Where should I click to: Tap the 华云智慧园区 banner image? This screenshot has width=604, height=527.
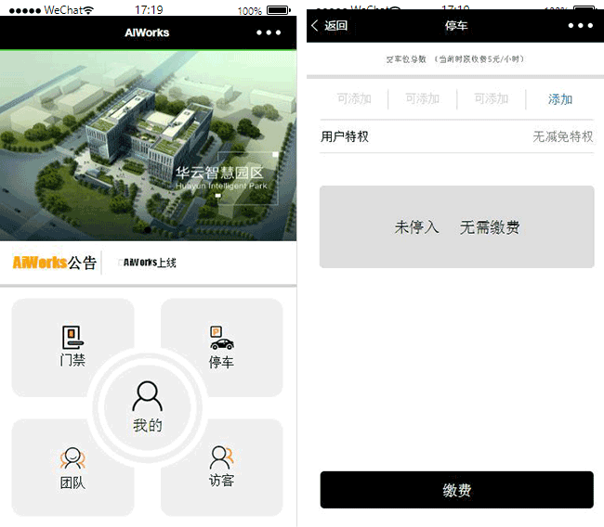coord(149,146)
